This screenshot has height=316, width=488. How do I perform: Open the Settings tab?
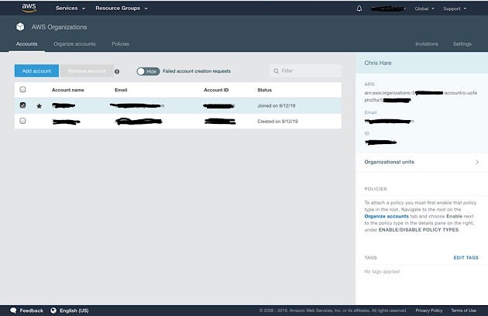click(462, 44)
